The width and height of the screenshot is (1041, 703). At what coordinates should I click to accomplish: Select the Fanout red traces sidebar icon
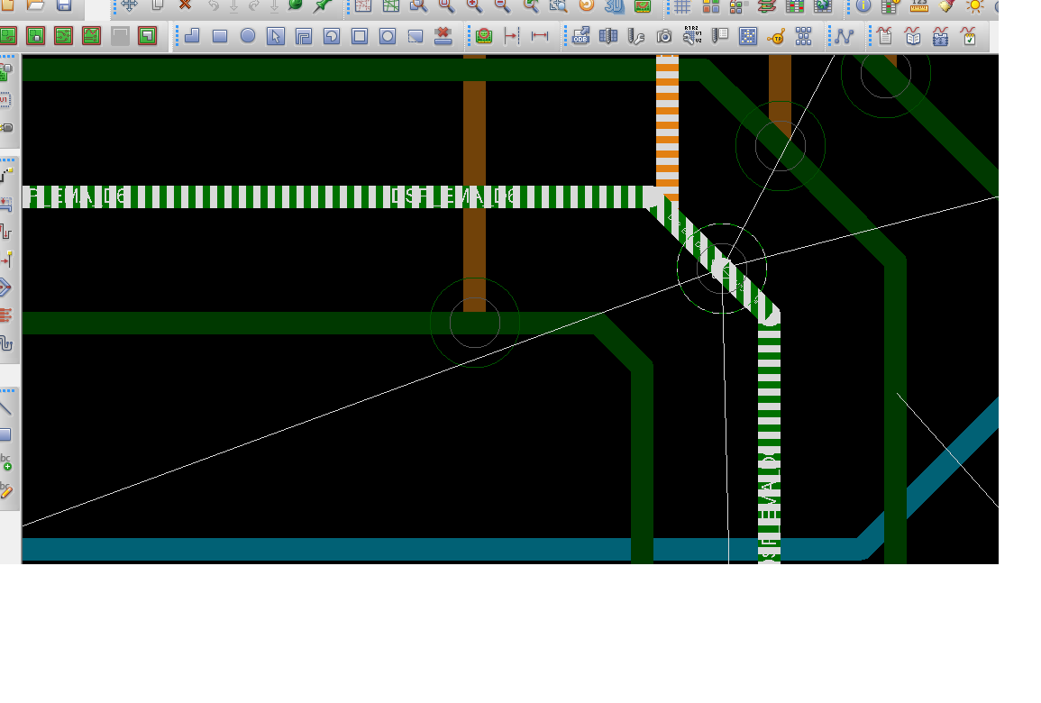(x=6, y=315)
